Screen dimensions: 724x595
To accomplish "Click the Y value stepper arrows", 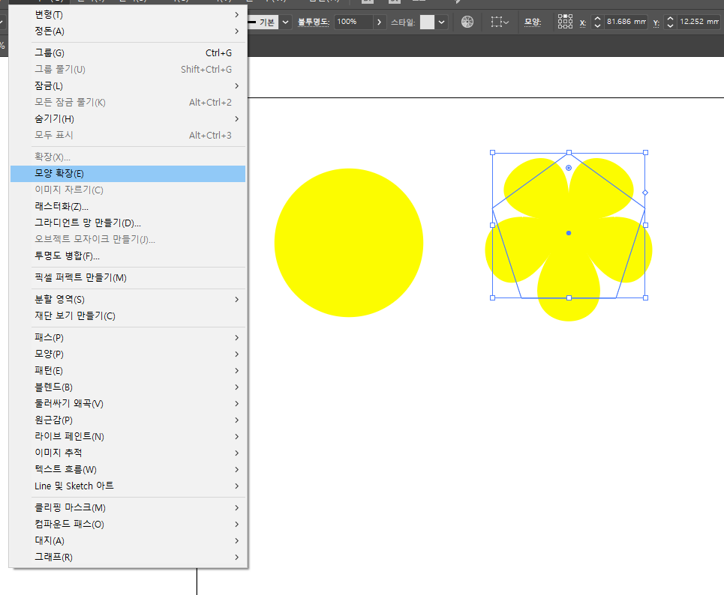I will coord(670,22).
